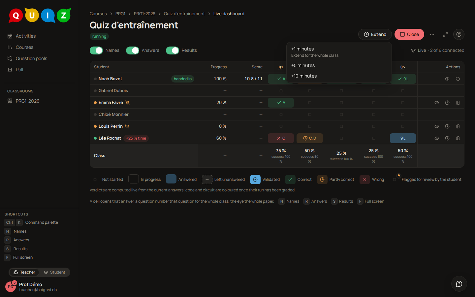Switch to Student view
The height and width of the screenshot is (297, 475).
point(54,272)
